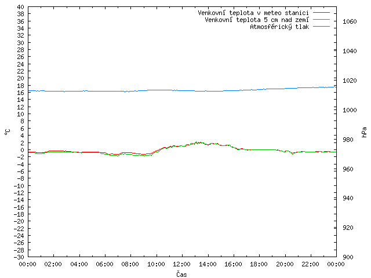Viewport: 371px width, 278px height.
Task: Click the legend label 'Venkovní teplota v meteo stanici'
Action: click(x=253, y=13)
